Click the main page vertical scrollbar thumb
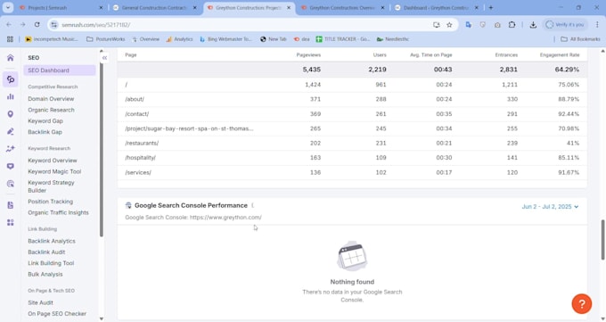The width and height of the screenshot is (606, 322). 602,240
